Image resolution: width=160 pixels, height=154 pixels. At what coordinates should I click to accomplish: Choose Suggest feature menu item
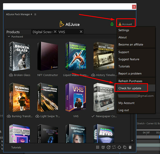click(x=136, y=59)
